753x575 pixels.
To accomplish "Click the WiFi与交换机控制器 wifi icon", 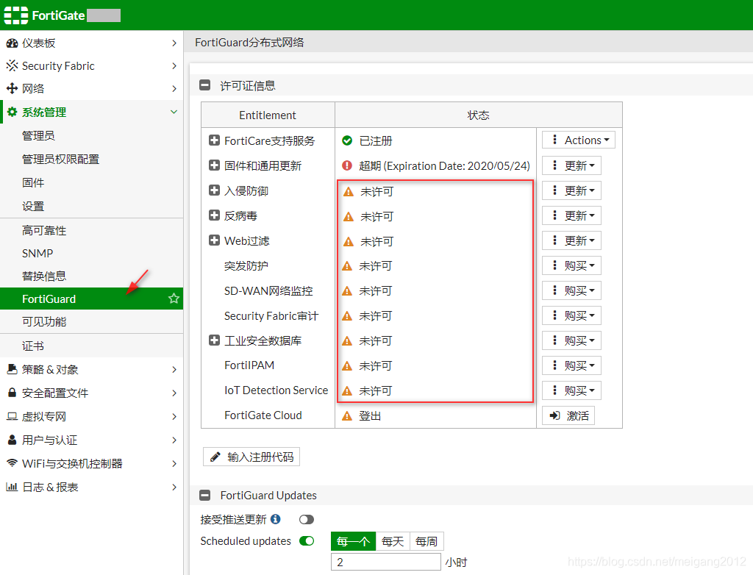I will point(12,463).
